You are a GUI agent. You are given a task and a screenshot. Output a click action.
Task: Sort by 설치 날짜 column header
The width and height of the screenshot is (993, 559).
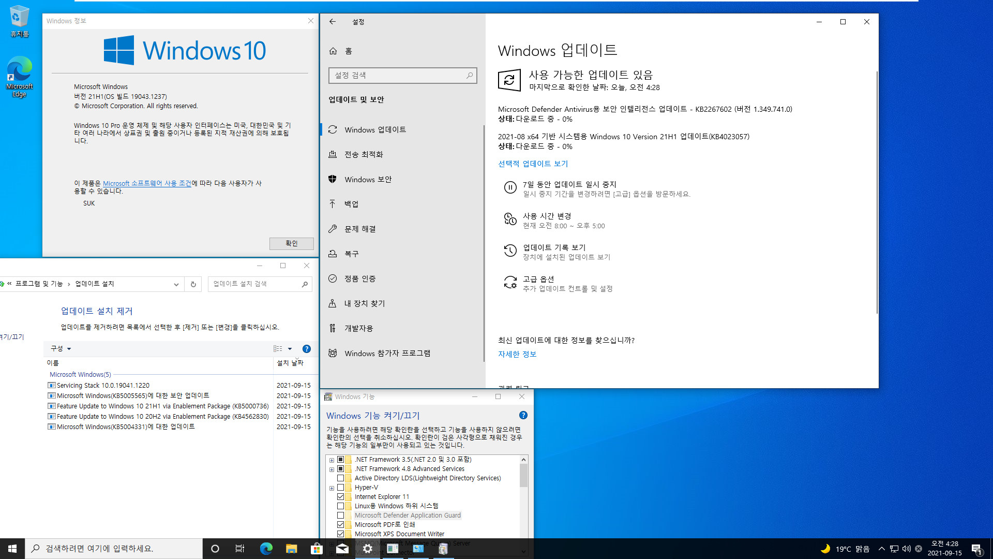click(x=290, y=363)
